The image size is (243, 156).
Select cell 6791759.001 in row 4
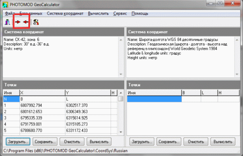[x=42, y=124]
